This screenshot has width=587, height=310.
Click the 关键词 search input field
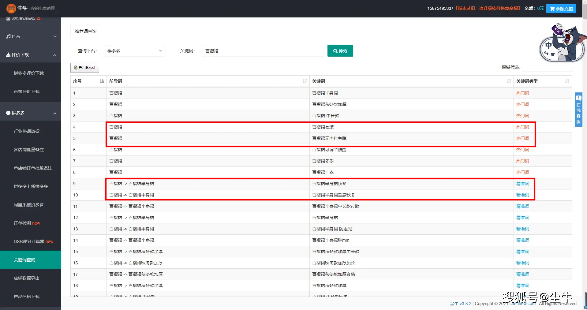tap(263, 51)
